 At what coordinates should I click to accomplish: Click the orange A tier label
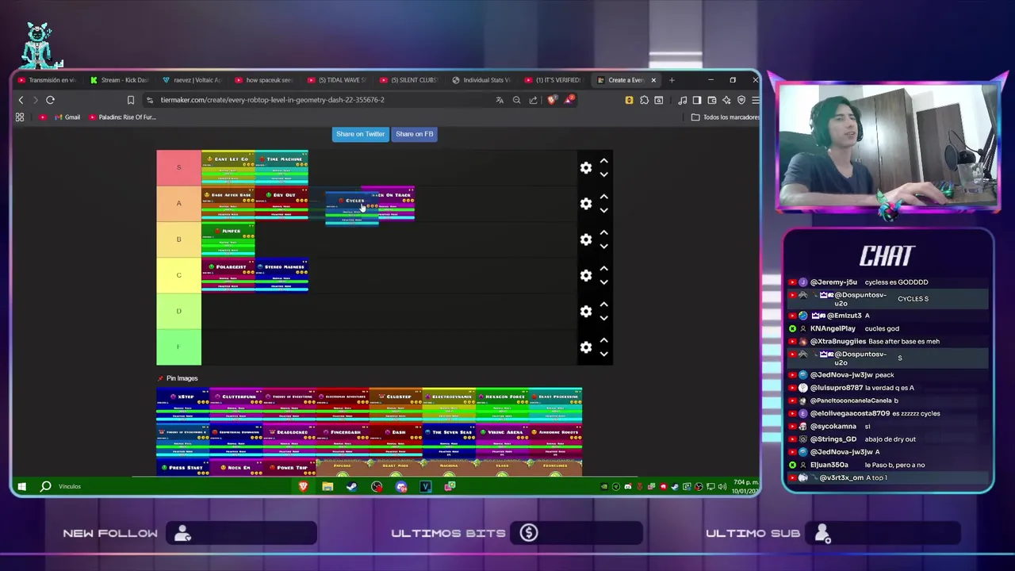click(x=178, y=203)
